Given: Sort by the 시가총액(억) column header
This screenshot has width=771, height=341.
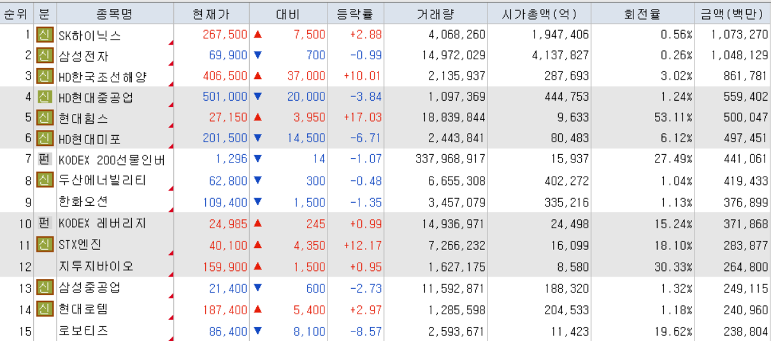Looking at the screenshot, I should click(539, 13).
